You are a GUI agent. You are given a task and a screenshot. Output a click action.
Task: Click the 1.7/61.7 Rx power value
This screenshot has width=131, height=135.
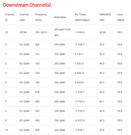(x=79, y=54)
